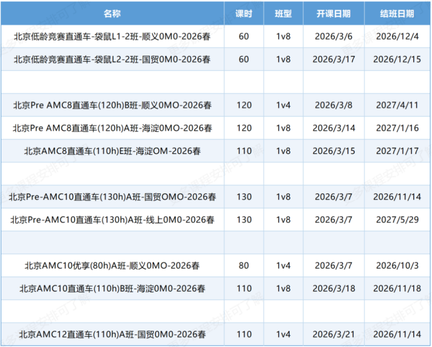432x347 pixels.
Task: Click the 课时 column header
Action: [243, 13]
